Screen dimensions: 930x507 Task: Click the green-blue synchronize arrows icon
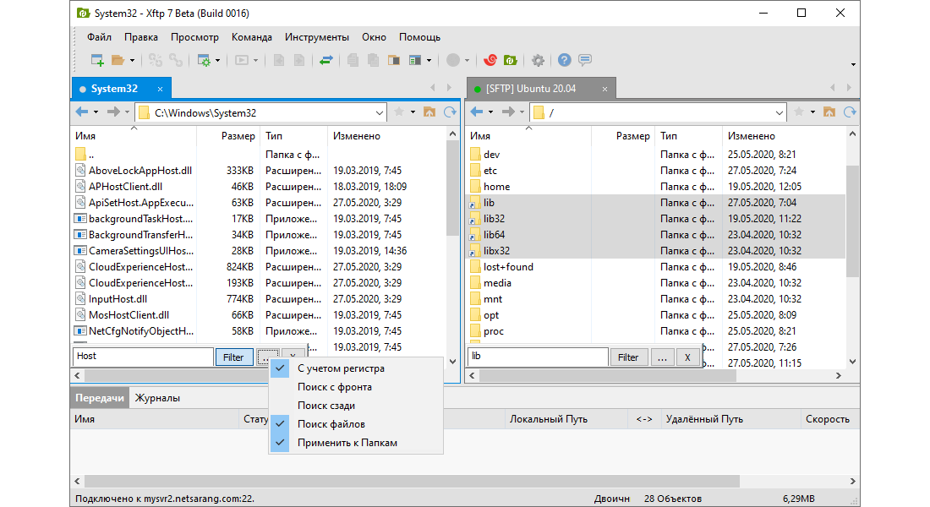[325, 60]
